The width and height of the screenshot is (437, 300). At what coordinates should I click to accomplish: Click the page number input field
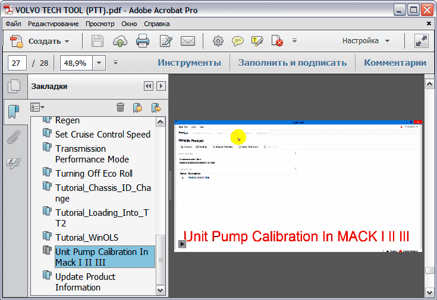point(17,63)
